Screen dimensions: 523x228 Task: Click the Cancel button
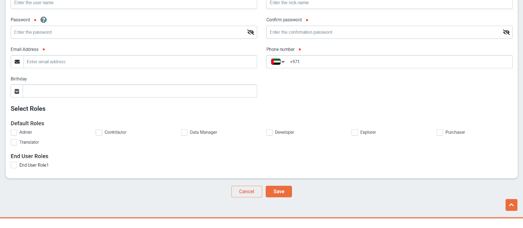coord(247,191)
